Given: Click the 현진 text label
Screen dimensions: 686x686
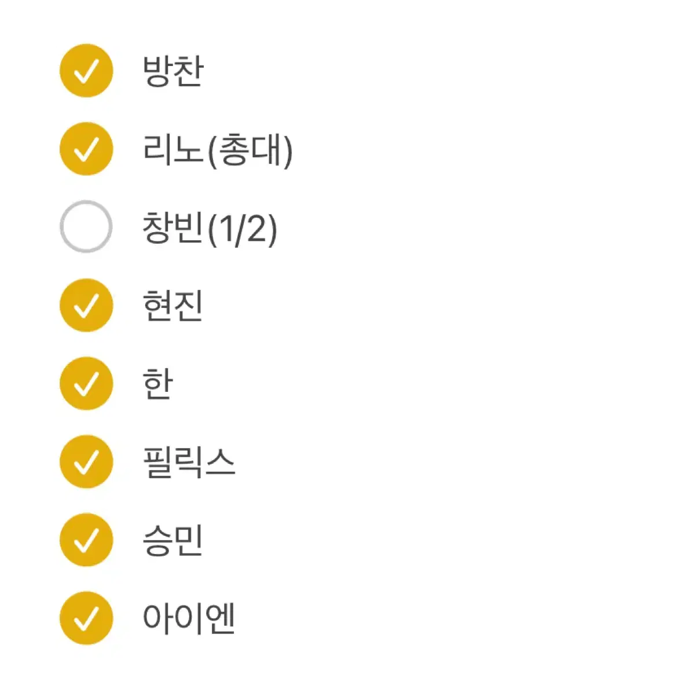Looking at the screenshot, I should pos(173,306).
